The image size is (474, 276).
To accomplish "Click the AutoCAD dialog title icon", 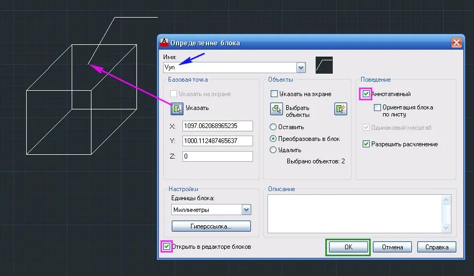I will [x=164, y=43].
